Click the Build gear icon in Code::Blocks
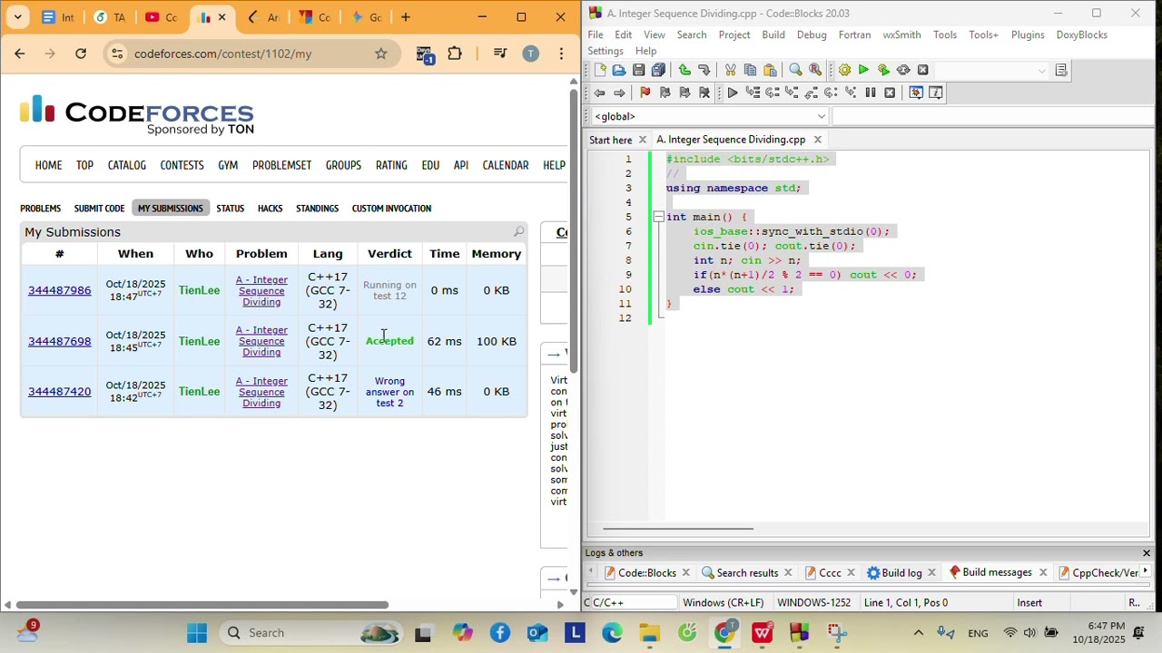 (844, 70)
